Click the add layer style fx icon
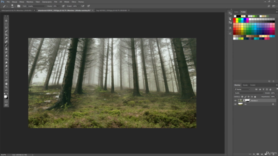 (x=254, y=154)
